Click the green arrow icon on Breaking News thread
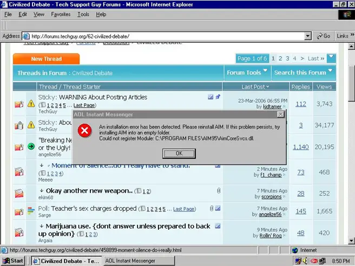 pyautogui.click(x=31, y=147)
